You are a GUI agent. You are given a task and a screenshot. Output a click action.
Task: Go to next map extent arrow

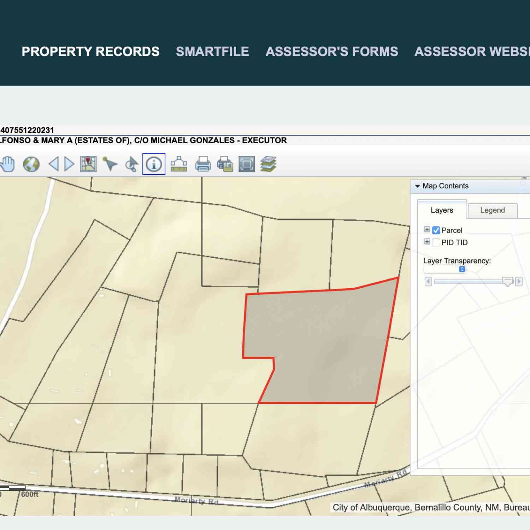pos(69,164)
